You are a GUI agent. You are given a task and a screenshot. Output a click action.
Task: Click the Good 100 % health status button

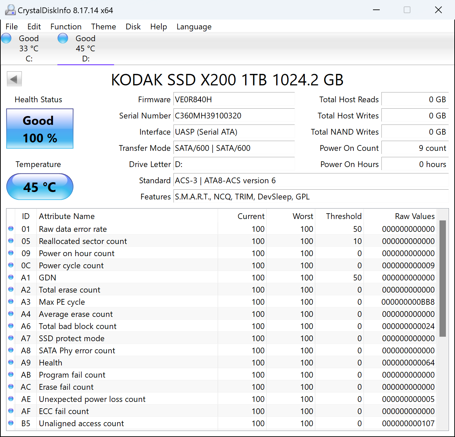pyautogui.click(x=40, y=129)
